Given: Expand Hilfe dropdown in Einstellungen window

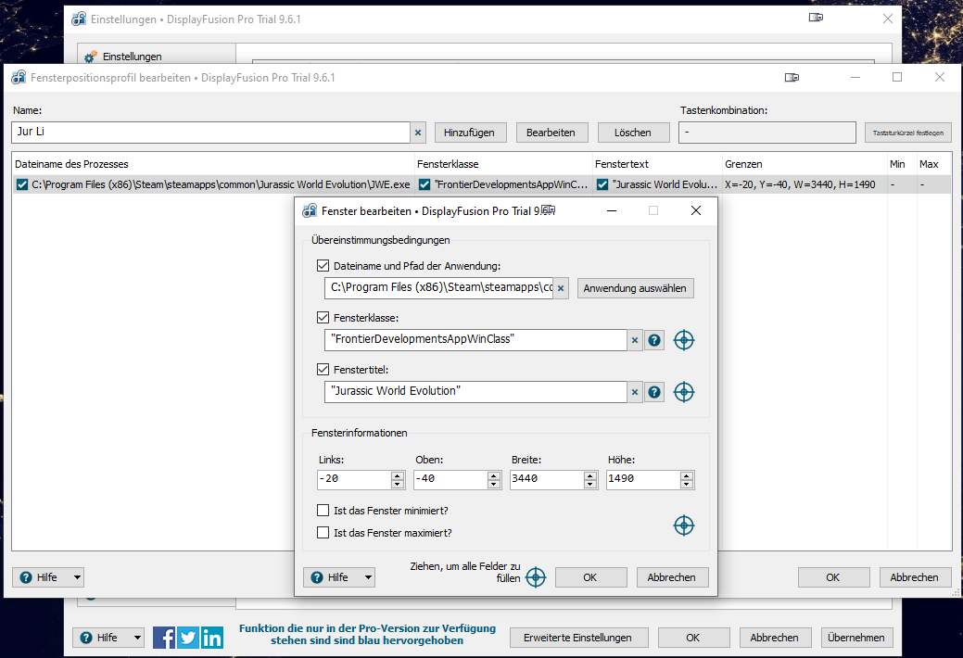Looking at the screenshot, I should click(x=137, y=638).
